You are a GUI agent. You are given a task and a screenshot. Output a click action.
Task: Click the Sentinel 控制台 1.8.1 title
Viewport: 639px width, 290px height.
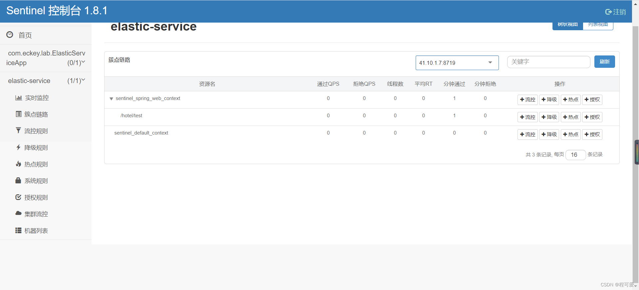(x=57, y=11)
